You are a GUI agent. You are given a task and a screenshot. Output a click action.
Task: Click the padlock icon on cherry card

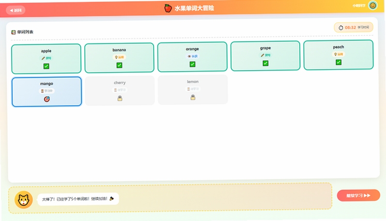[x=120, y=98]
